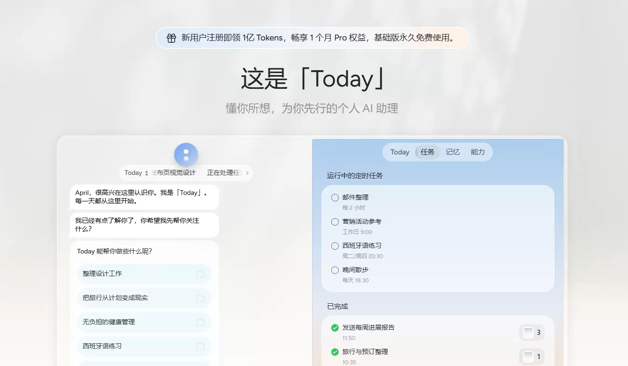Click the 每 2 小时 schedule text

tap(354, 208)
